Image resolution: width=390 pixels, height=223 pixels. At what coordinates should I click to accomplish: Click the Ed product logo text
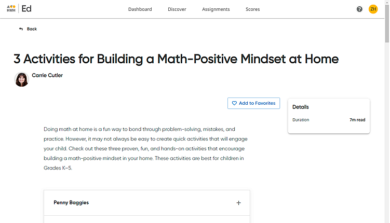tap(26, 9)
